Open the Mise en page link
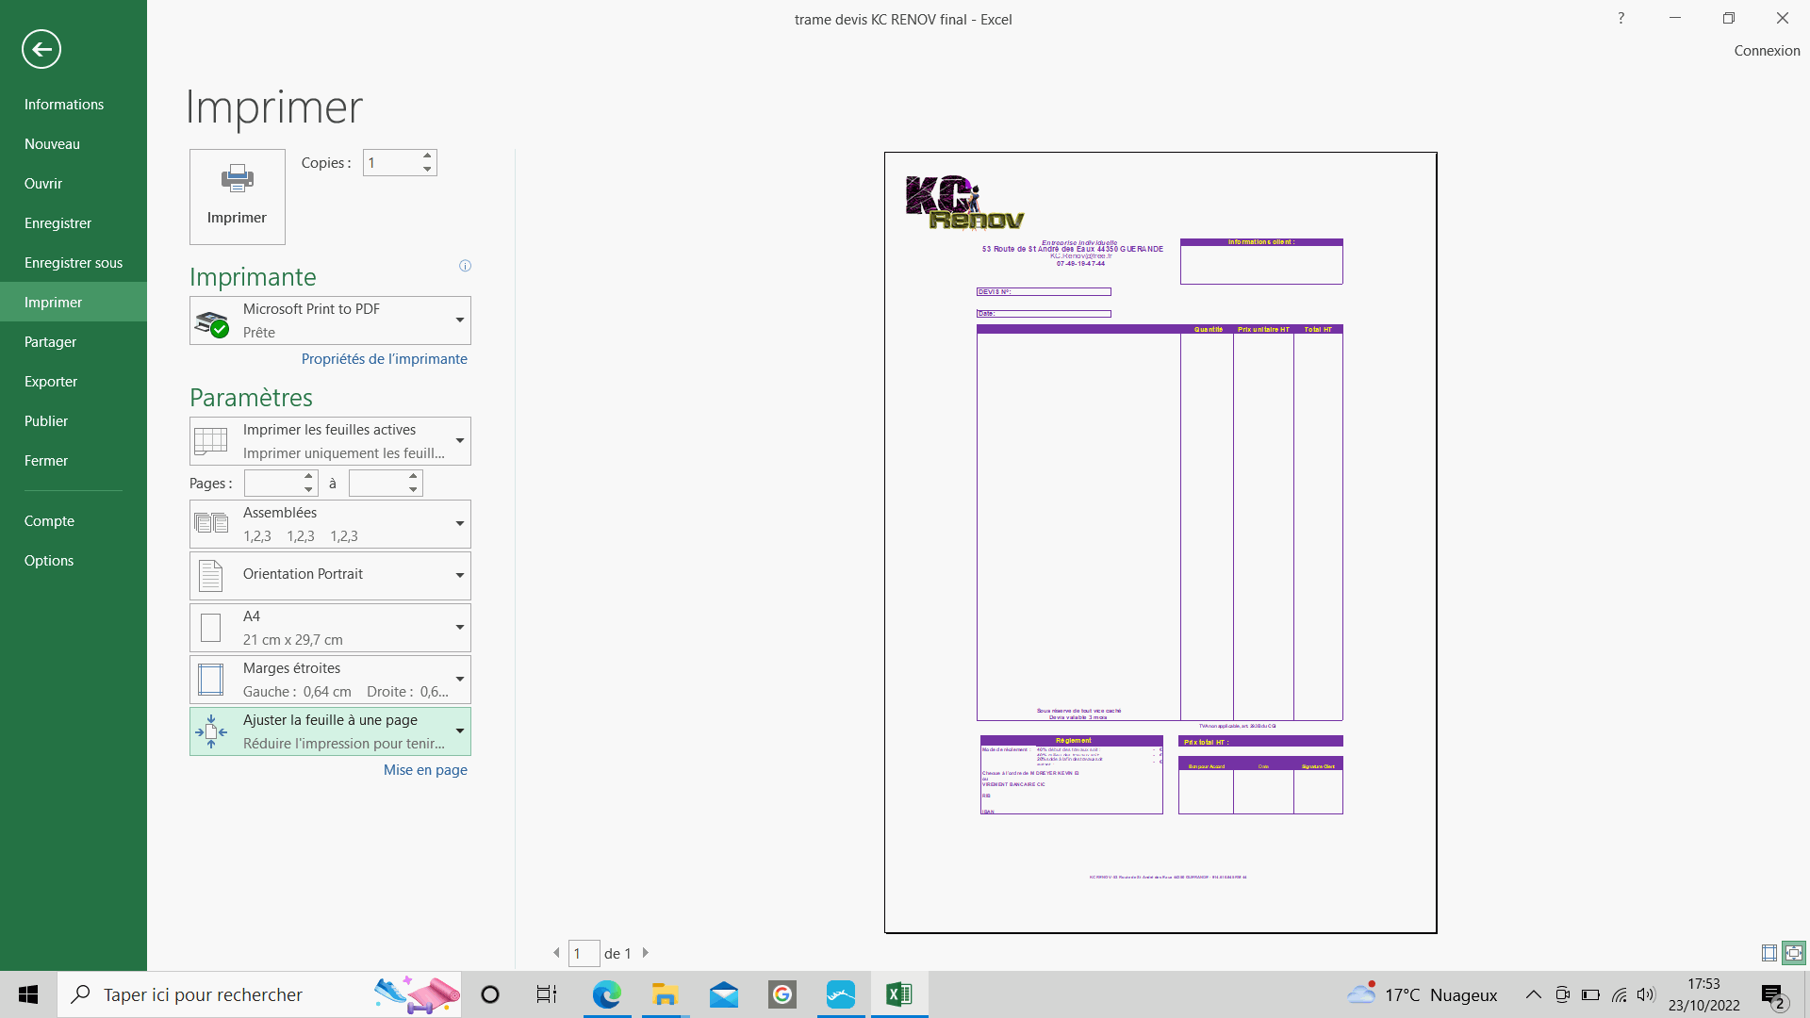The height and width of the screenshot is (1018, 1810). pyautogui.click(x=425, y=770)
